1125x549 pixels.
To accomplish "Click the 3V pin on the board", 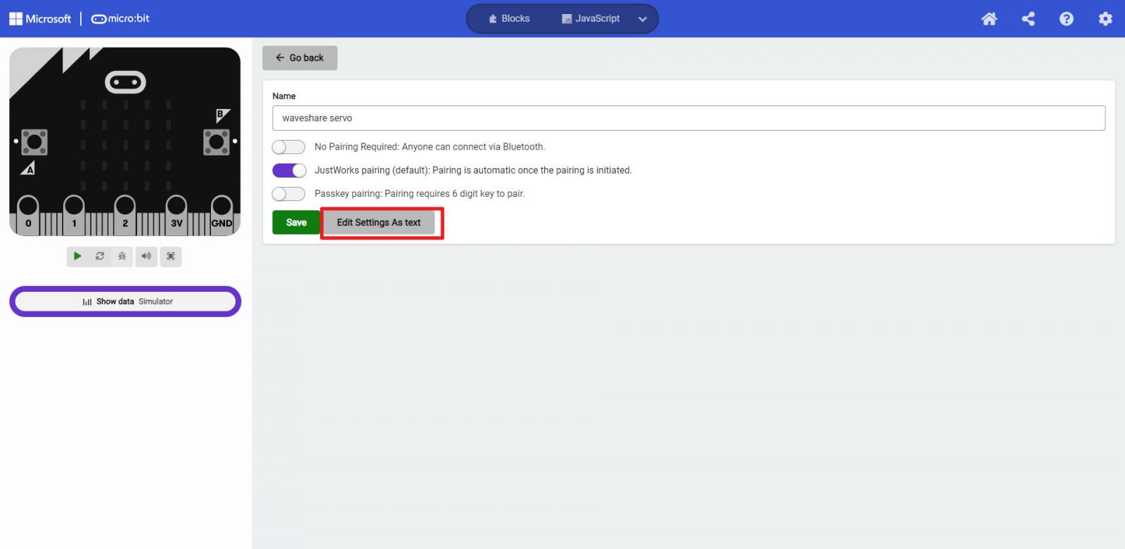I will point(176,214).
